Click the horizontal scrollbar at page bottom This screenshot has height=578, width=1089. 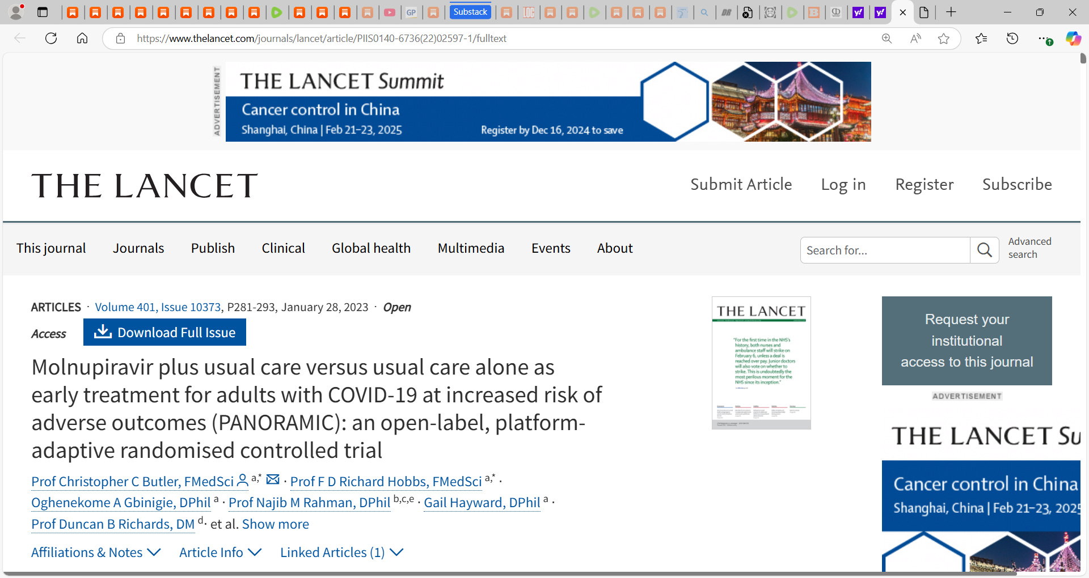click(x=510, y=574)
